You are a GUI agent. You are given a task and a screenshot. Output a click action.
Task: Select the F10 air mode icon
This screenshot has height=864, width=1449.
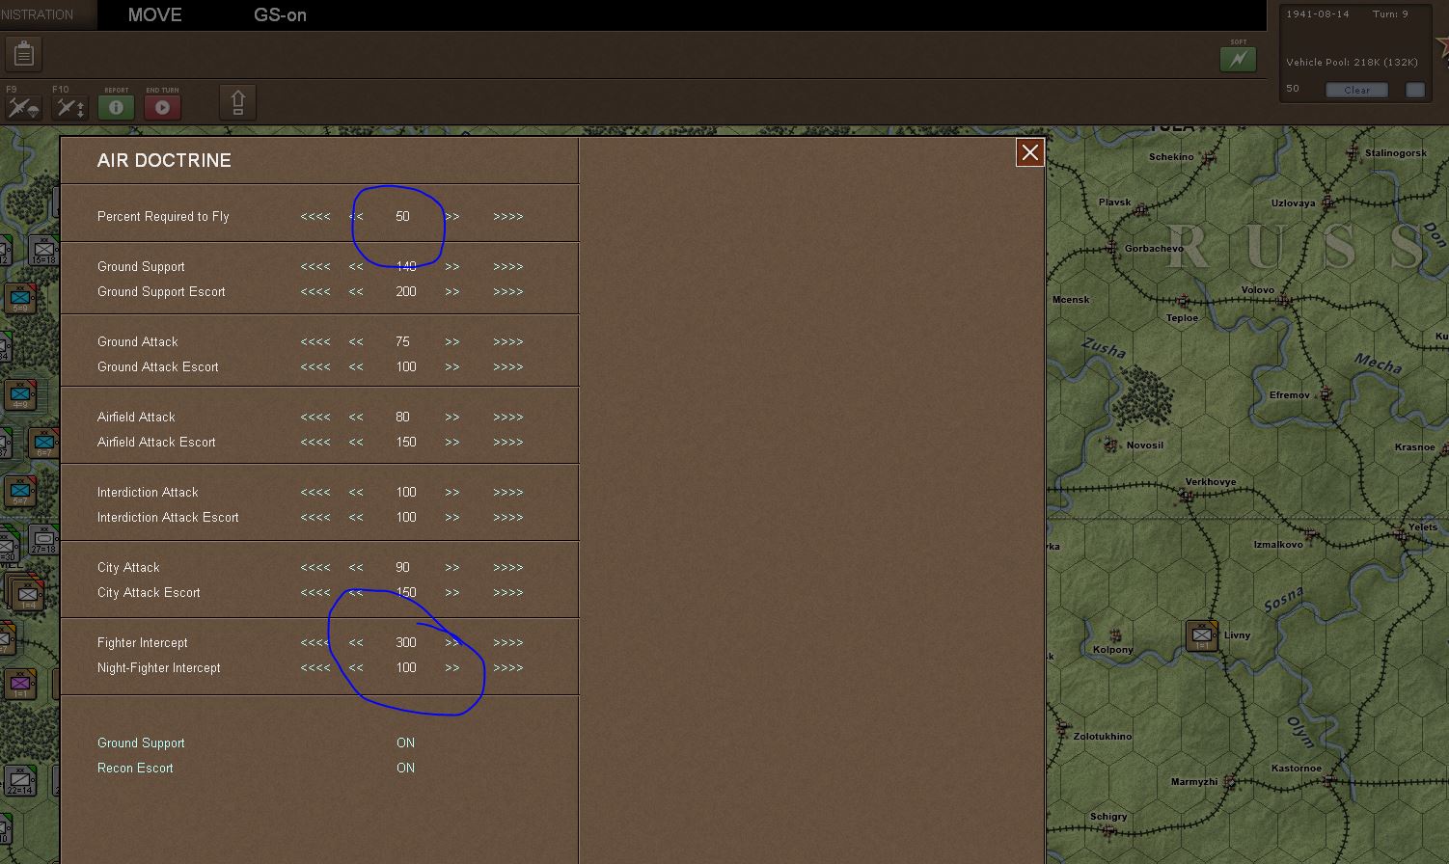69,107
